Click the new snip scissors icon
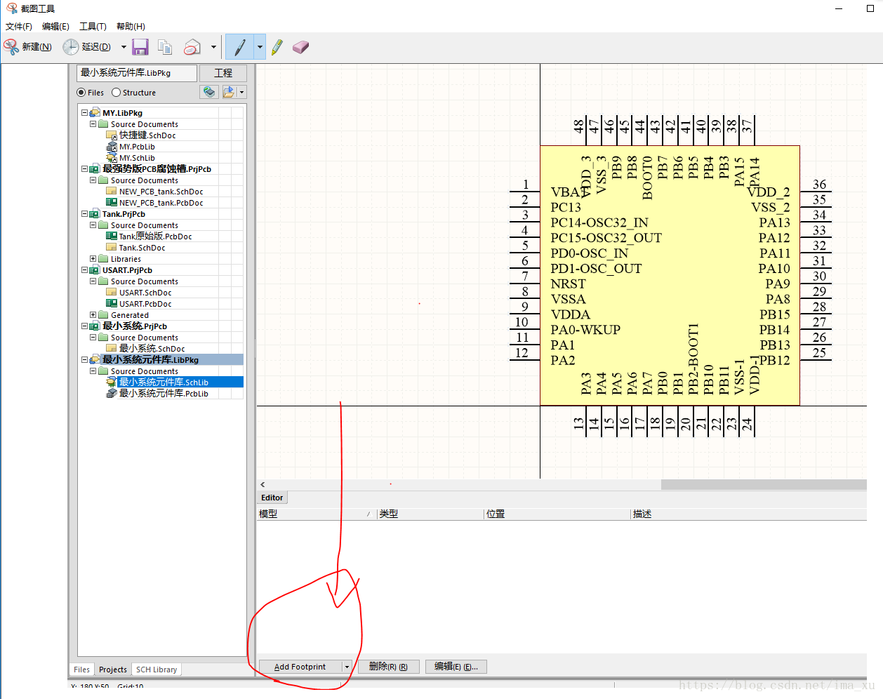Screen dimensions: 883x699 (12, 47)
